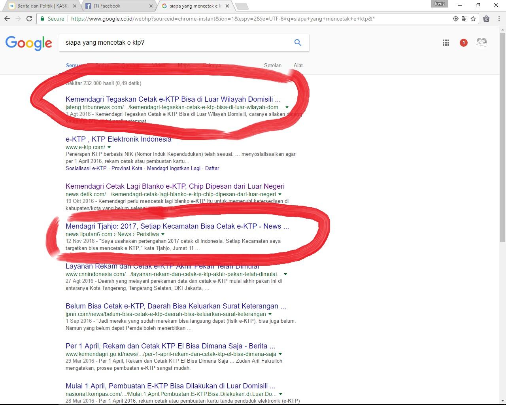
Task: Start the search with the magnifier button
Action: tap(298, 42)
